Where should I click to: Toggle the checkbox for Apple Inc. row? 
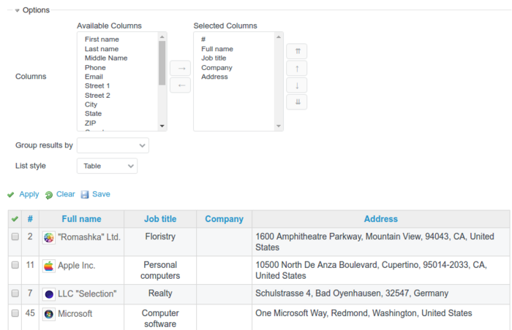[15, 266]
